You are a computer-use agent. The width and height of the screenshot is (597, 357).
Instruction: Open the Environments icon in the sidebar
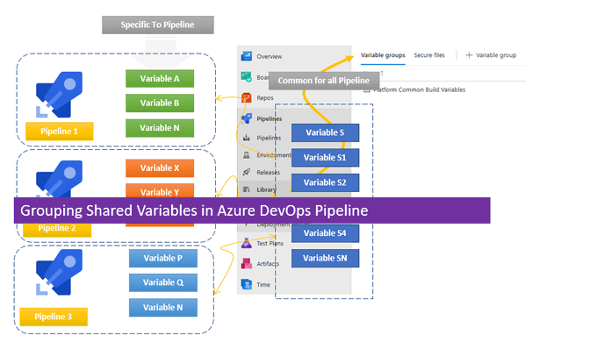pos(247,155)
